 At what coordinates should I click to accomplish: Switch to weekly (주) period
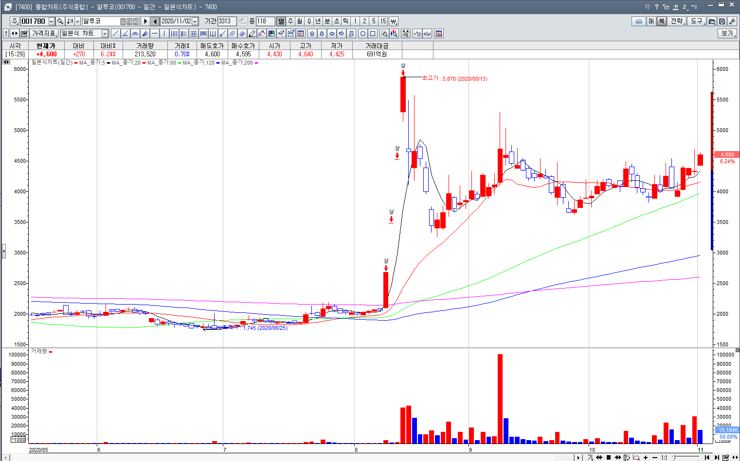[x=290, y=21]
